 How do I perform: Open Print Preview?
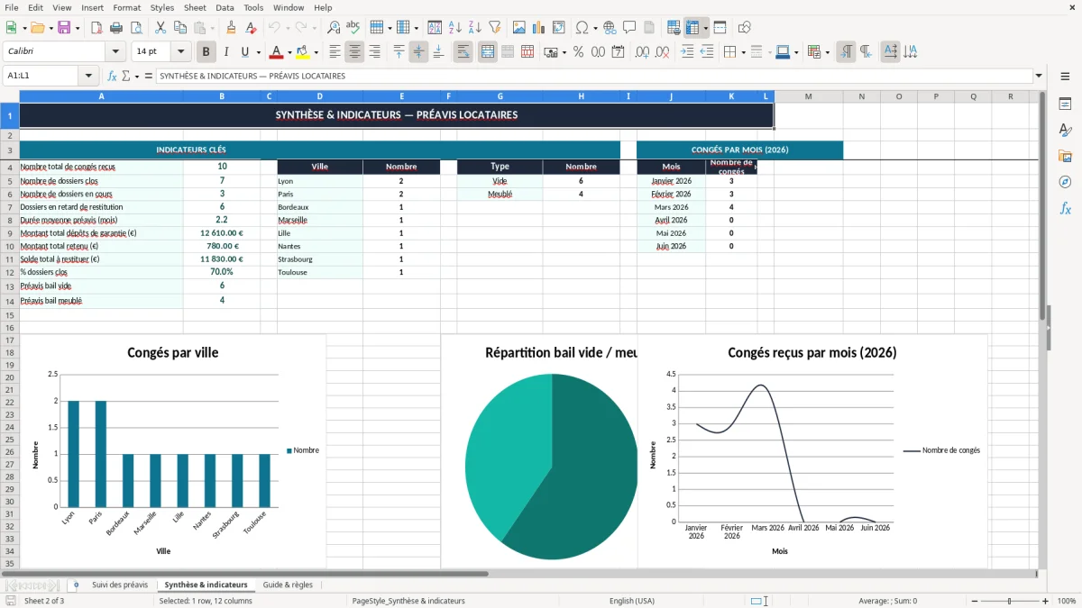(135, 28)
